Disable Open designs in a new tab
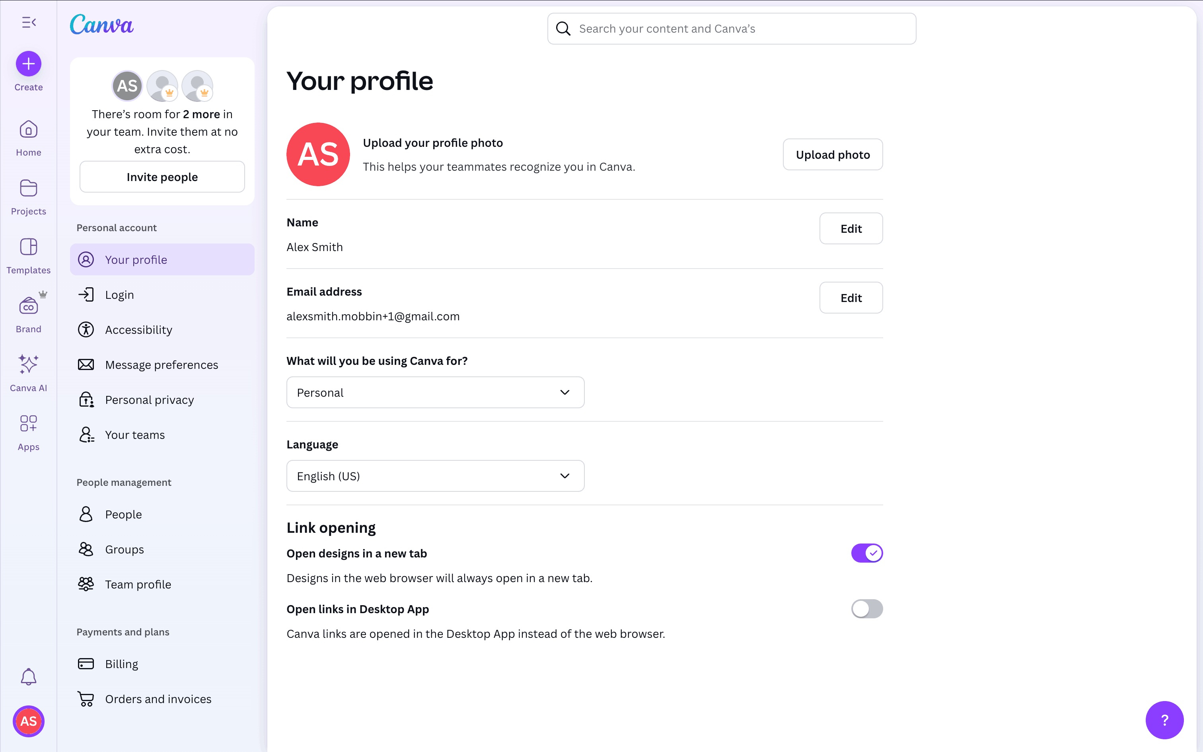The width and height of the screenshot is (1203, 752). click(x=866, y=553)
